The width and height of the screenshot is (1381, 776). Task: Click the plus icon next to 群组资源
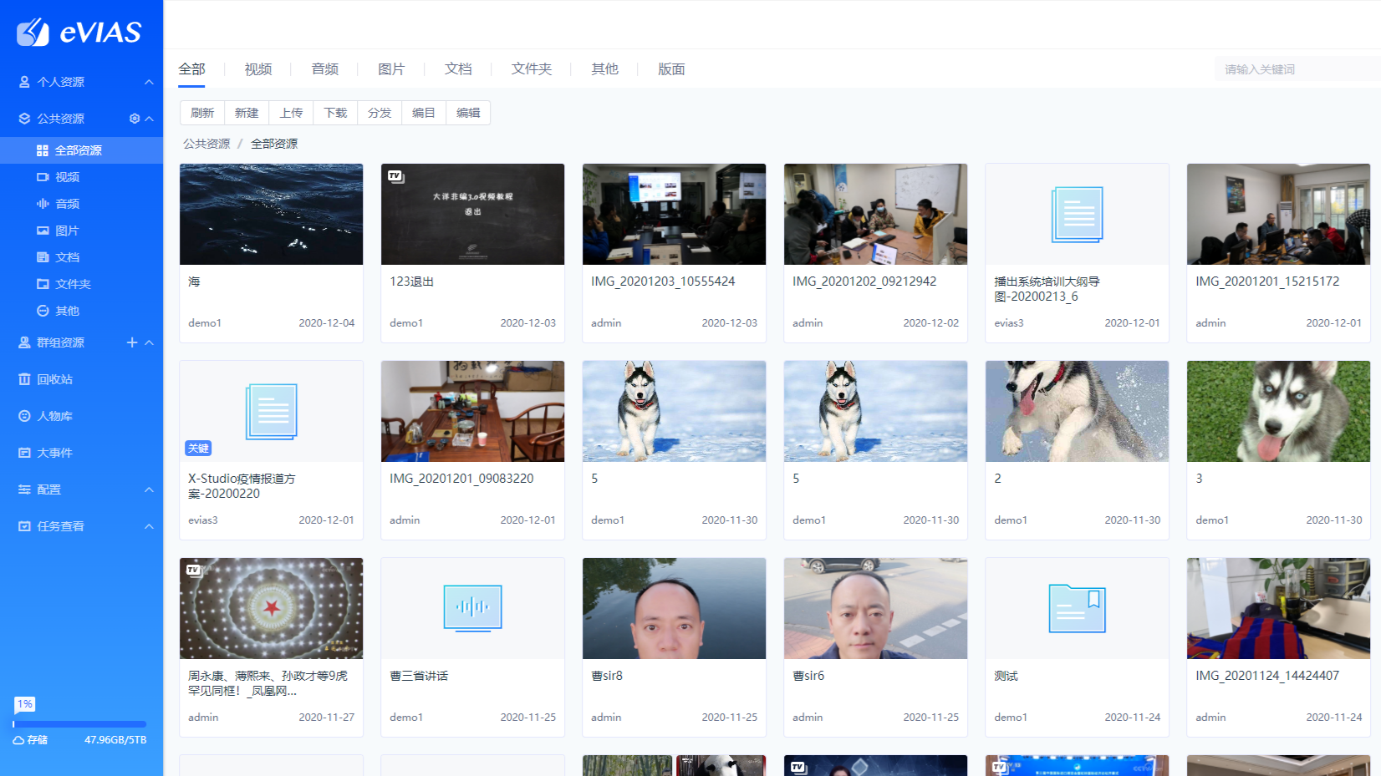point(132,342)
